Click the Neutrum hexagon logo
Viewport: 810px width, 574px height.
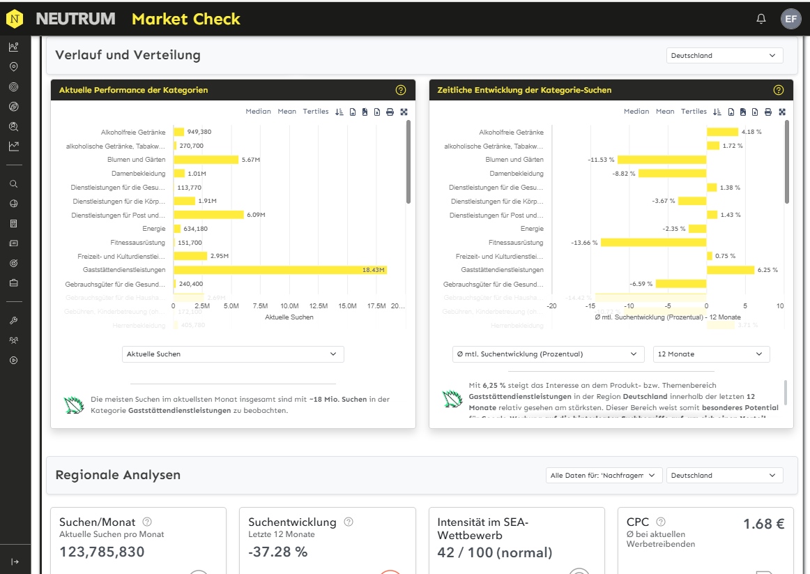tap(15, 19)
